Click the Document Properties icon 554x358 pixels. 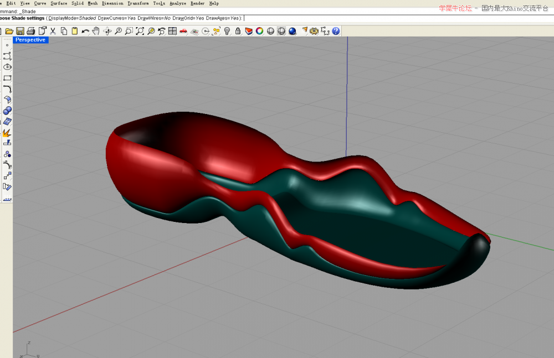tap(42, 31)
